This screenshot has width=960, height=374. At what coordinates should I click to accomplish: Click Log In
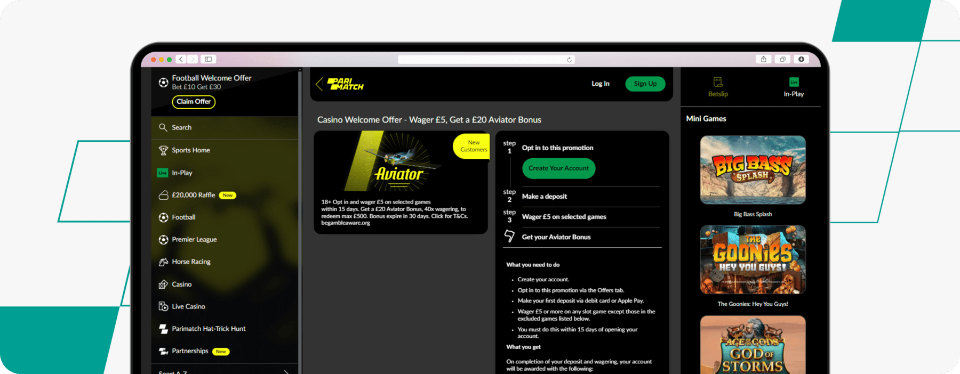click(x=600, y=84)
